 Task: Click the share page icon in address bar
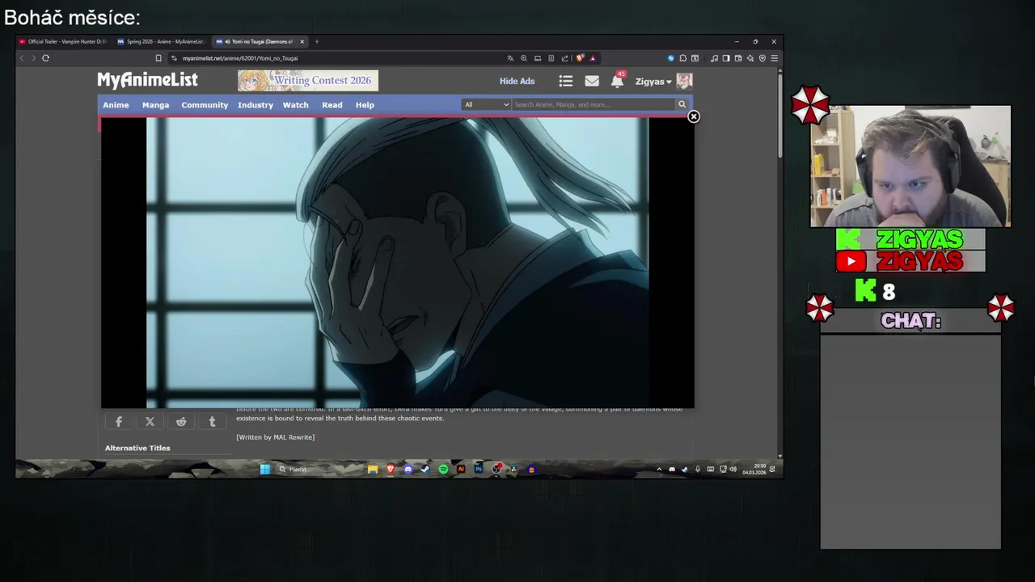pos(564,58)
